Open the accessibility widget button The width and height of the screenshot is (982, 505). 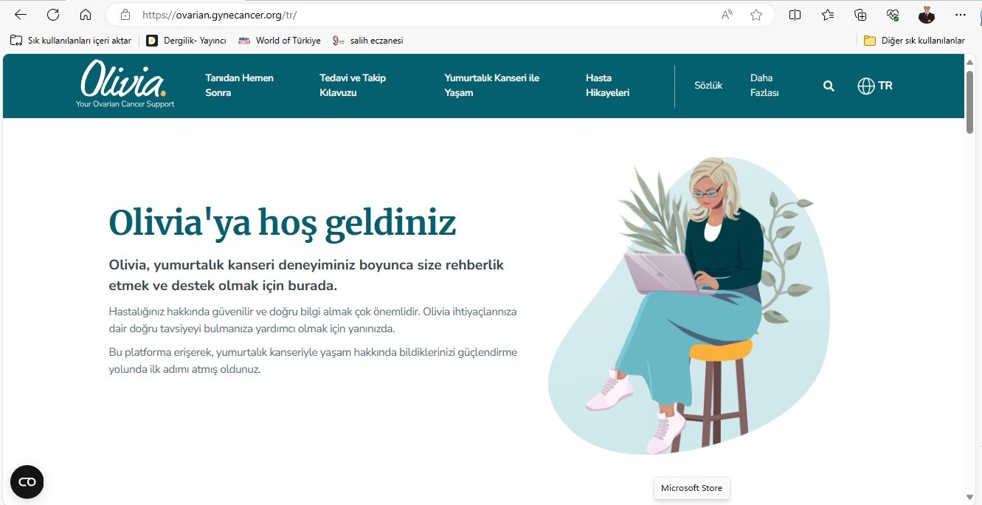27,482
